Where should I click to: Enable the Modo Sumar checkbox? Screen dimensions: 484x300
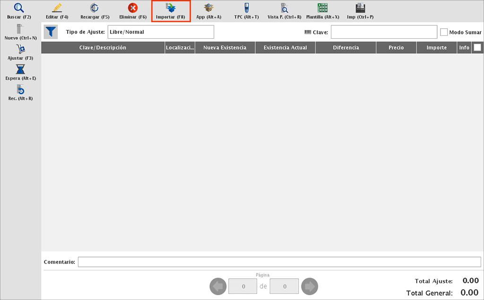click(x=444, y=32)
